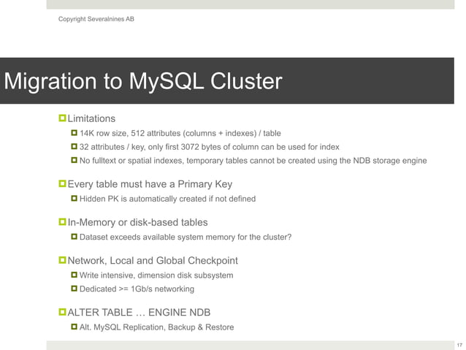Click bullet icon beside No fulltext or spatial indexes
This screenshot has width=466, height=350.
[x=75, y=160]
